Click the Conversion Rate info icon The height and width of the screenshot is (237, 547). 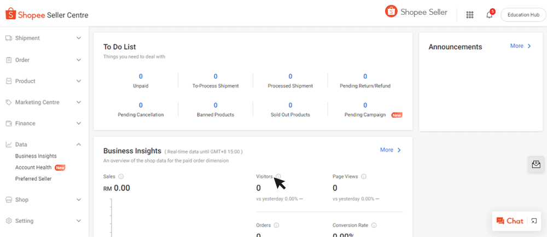click(x=374, y=225)
